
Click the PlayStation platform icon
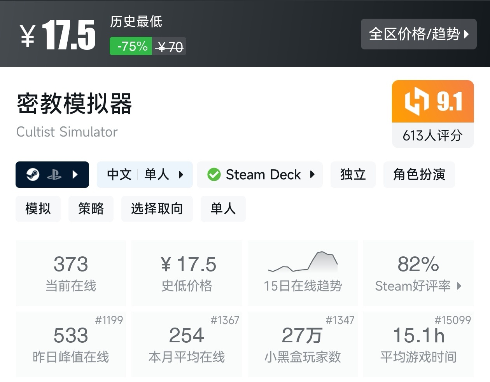54,175
